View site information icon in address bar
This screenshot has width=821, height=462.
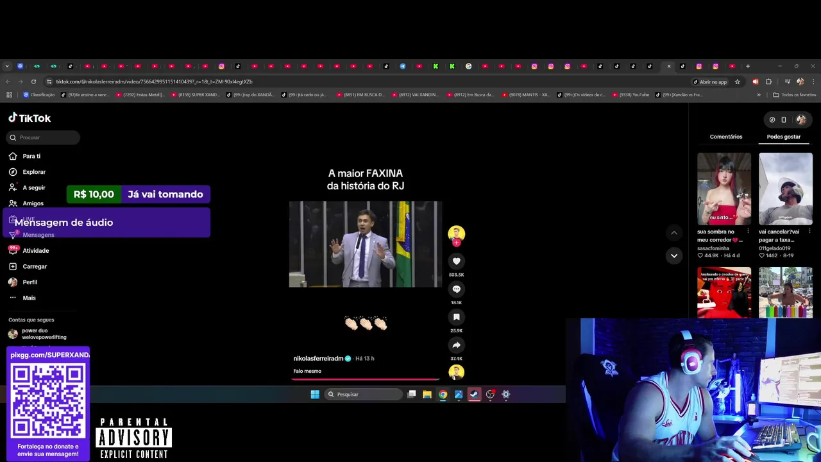pos(49,81)
